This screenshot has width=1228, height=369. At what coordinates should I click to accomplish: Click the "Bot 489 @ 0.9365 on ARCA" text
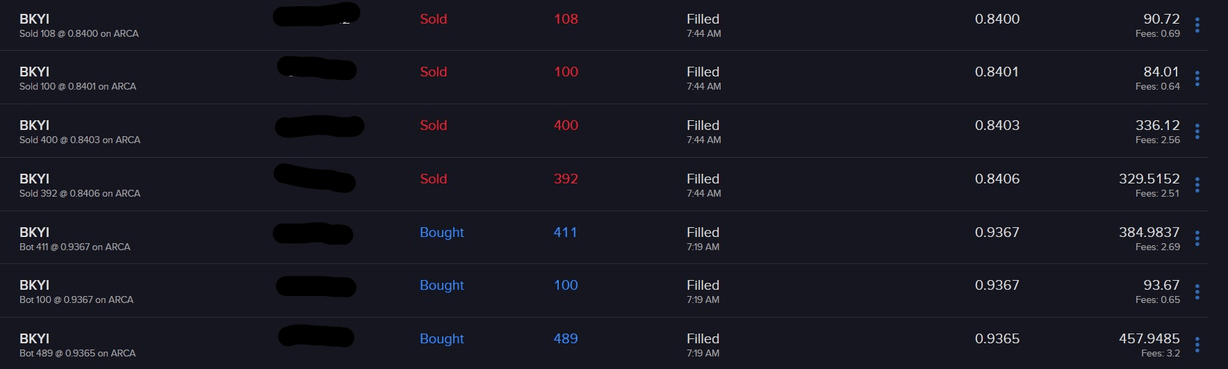pos(77,353)
